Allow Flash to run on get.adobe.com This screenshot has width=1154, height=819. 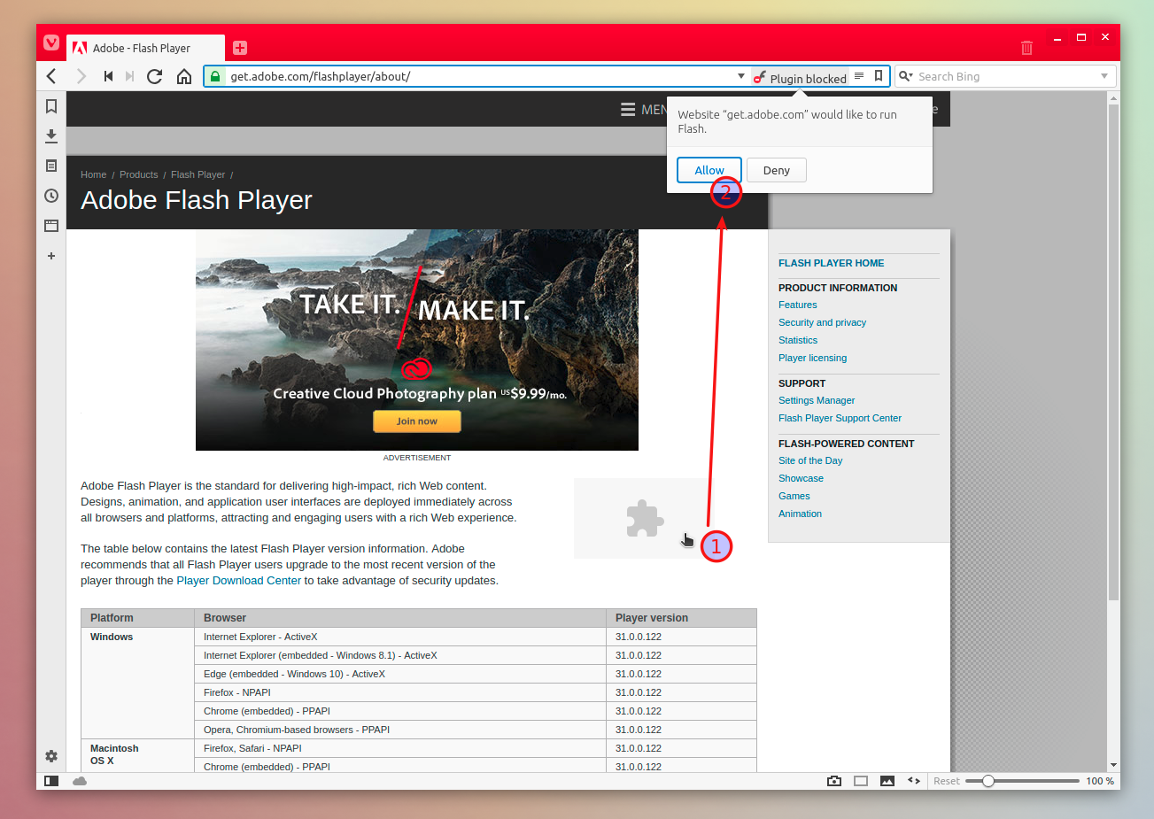pyautogui.click(x=709, y=170)
